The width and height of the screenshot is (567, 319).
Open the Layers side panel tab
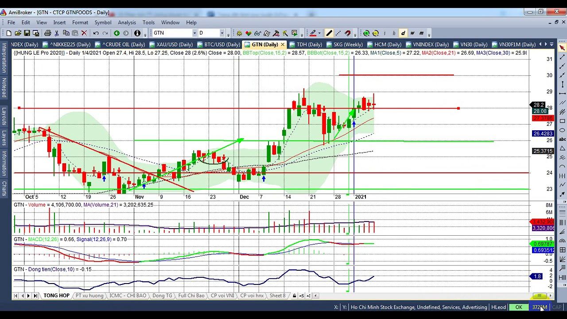click(x=4, y=138)
